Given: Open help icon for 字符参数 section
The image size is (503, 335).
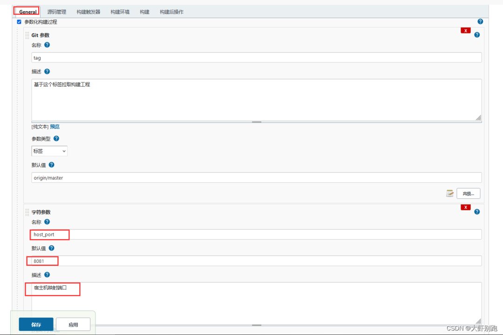Looking at the screenshot, I should click(477, 212).
